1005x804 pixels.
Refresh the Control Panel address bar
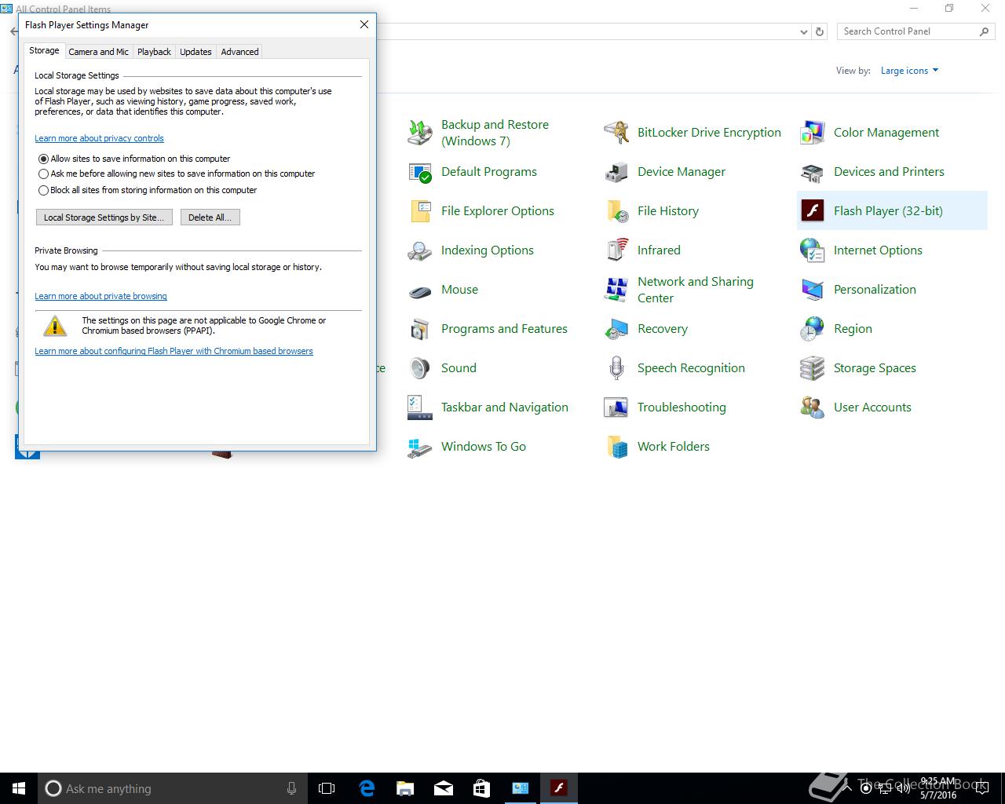(820, 32)
